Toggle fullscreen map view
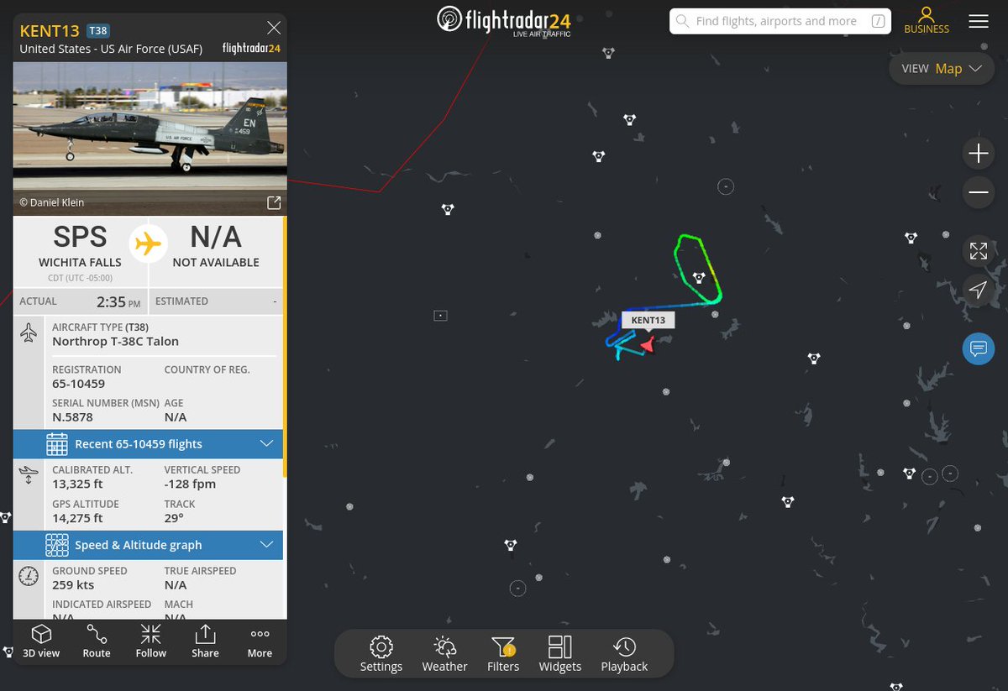 [x=979, y=250]
